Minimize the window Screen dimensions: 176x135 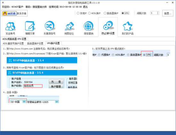click(x=167, y=3)
